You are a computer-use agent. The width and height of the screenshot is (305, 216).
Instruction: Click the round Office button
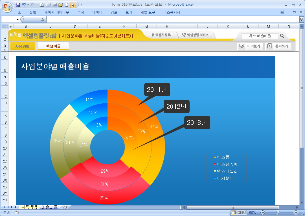[7, 7]
